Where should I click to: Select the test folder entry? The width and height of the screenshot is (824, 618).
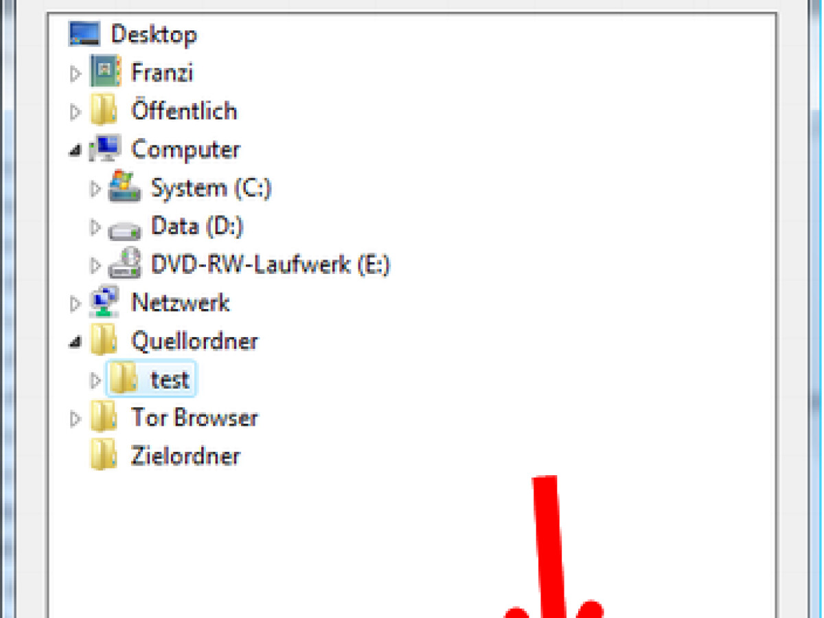151,378
